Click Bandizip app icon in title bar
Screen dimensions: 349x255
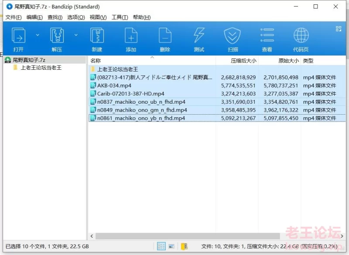(9, 7)
